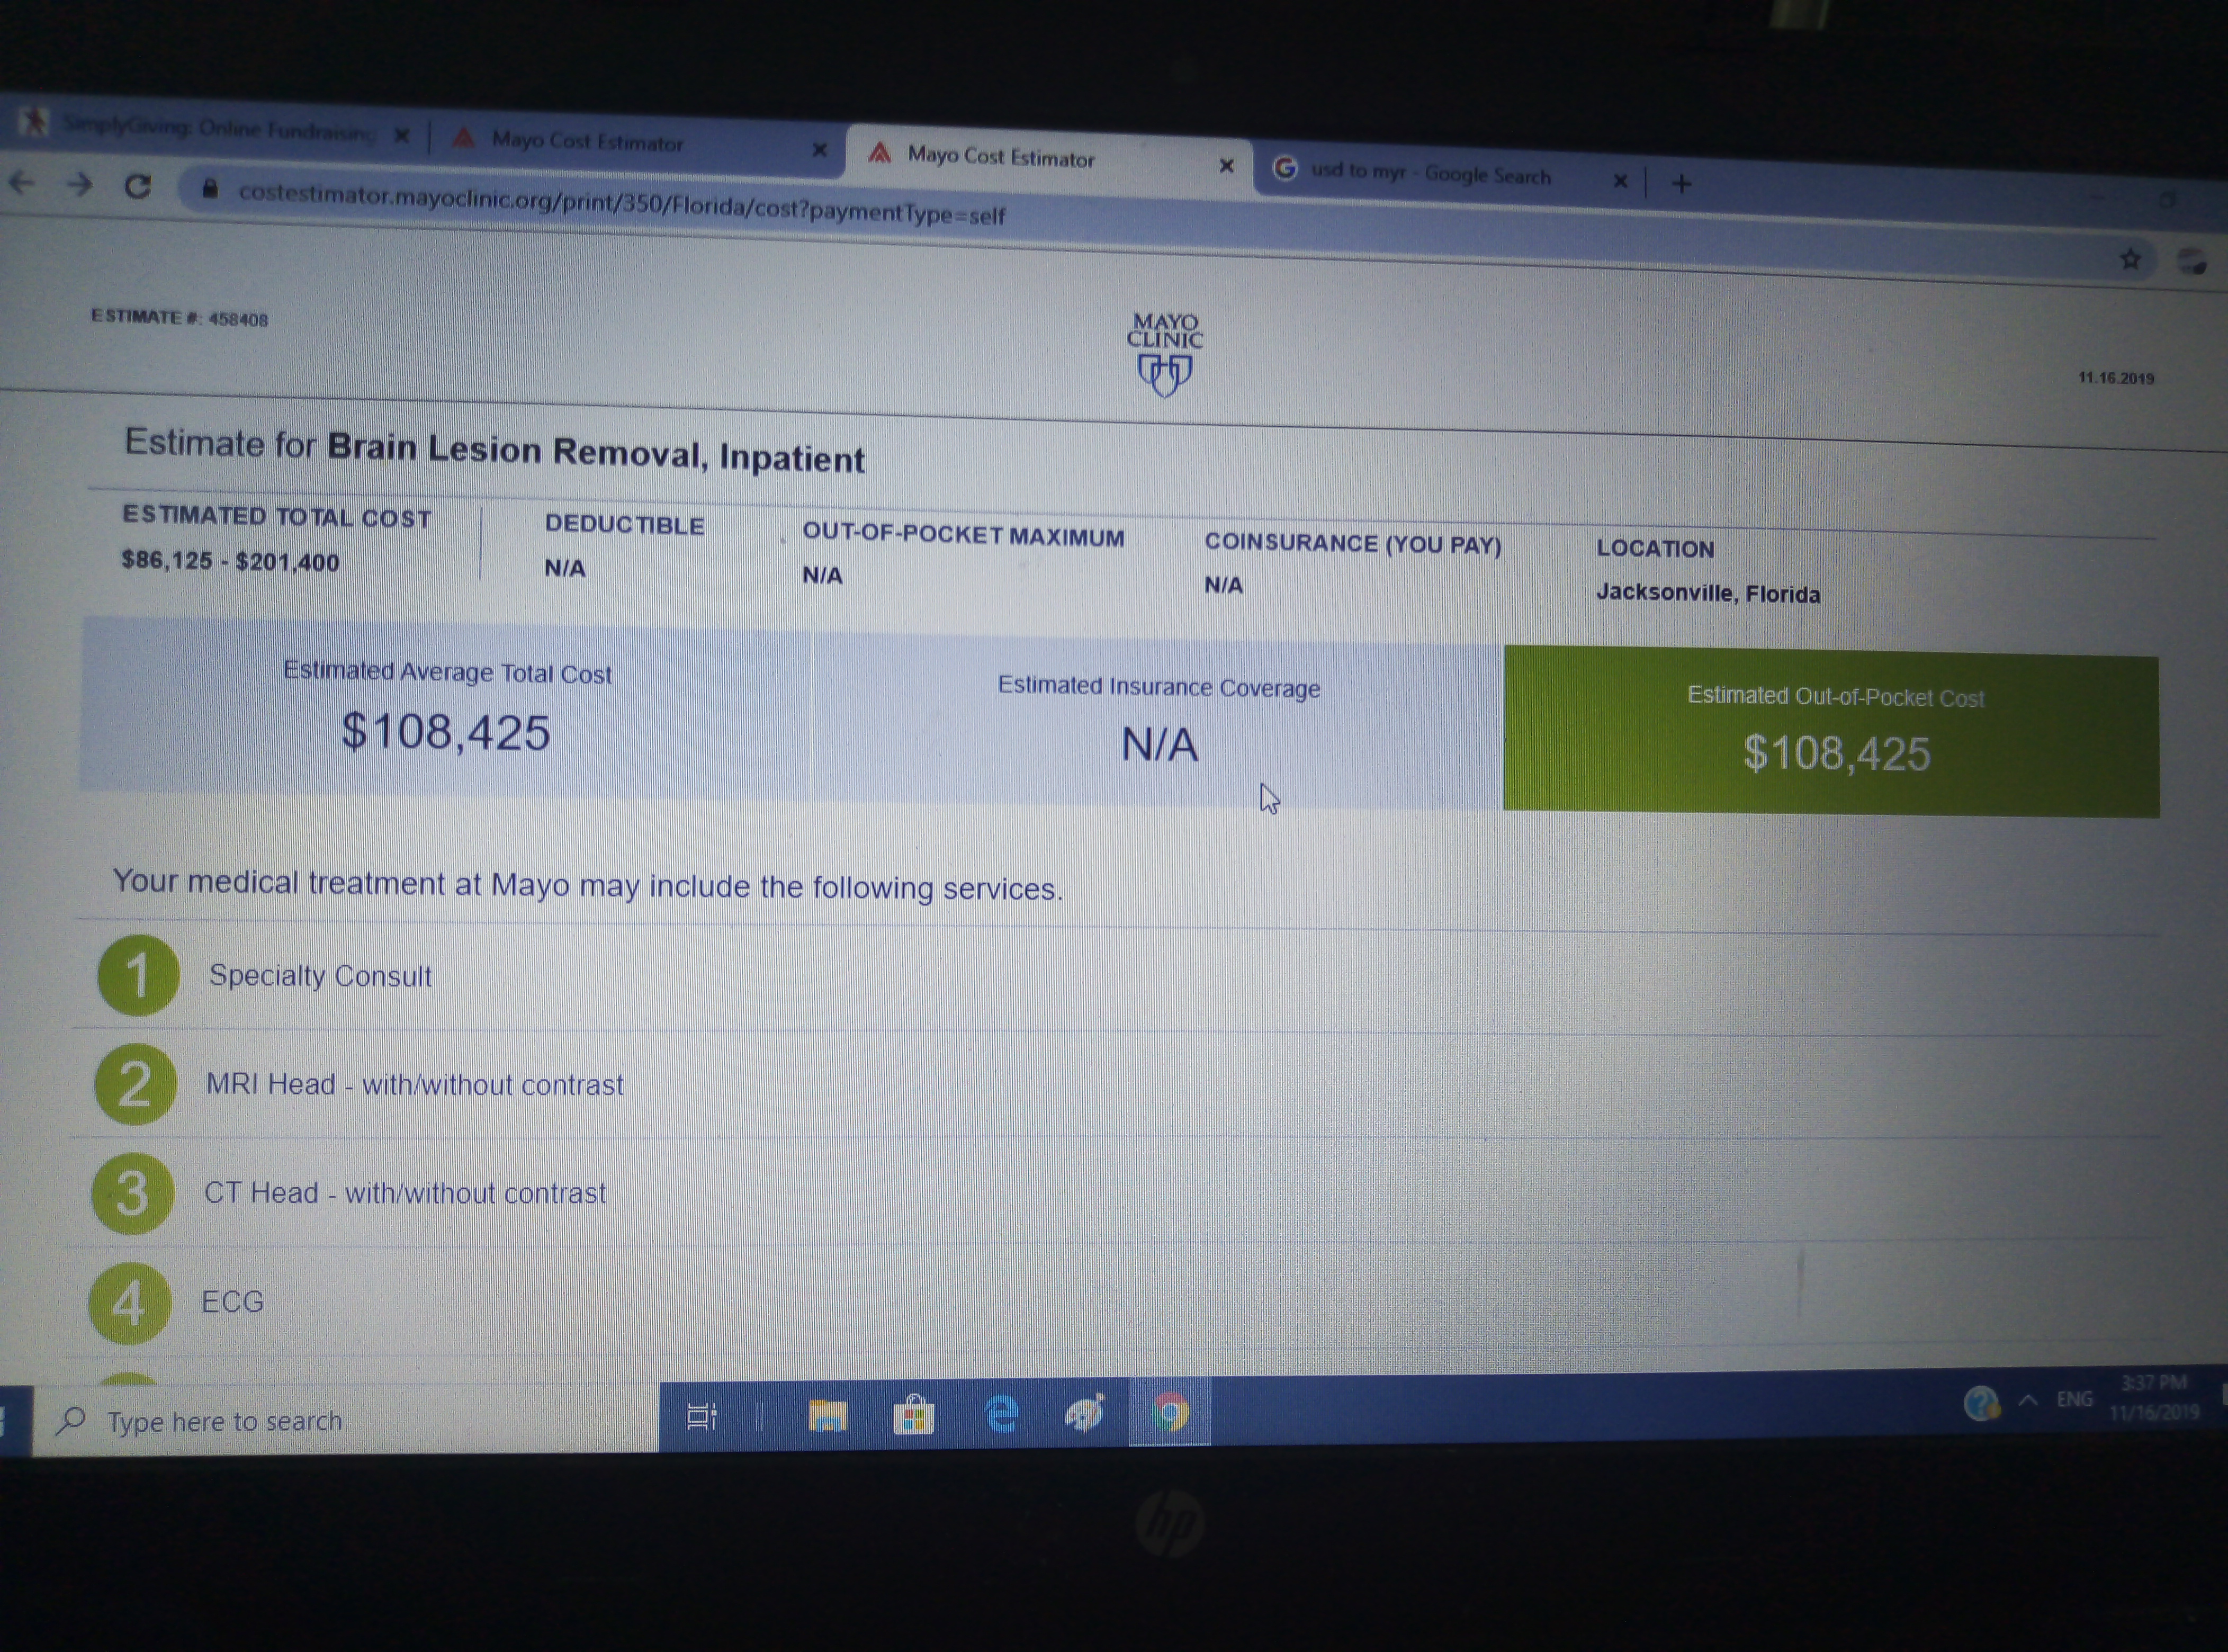
Task: Open the taskbar clock showing 3:37 PM
Action: pos(2154,1397)
